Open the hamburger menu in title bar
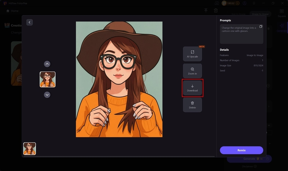The height and width of the screenshot is (171, 288). [x=254, y=3]
